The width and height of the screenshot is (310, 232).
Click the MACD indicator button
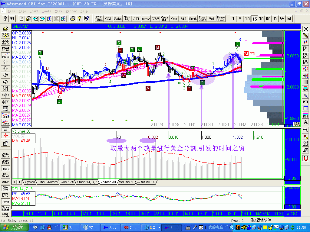(x=146, y=19)
